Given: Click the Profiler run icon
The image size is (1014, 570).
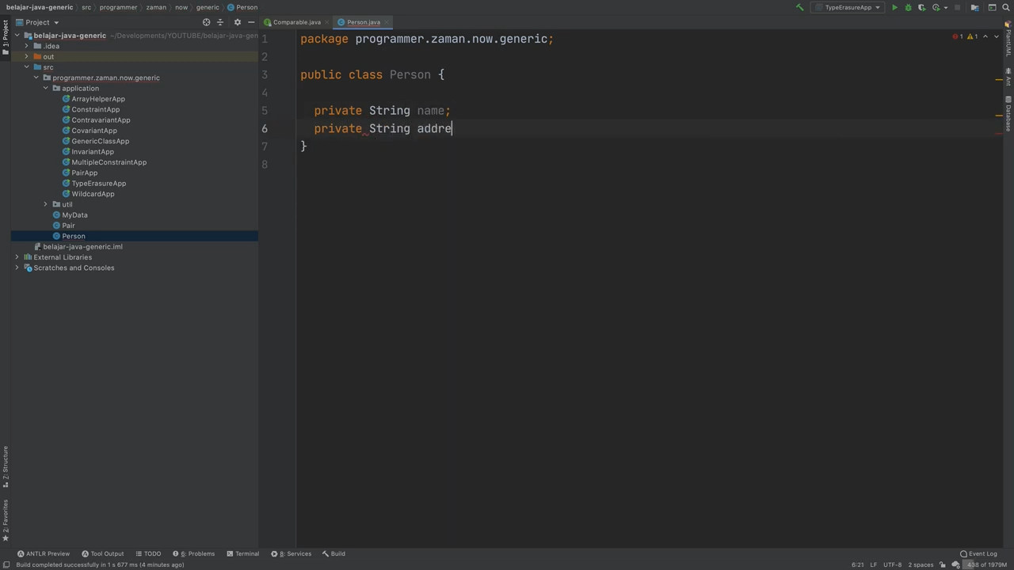Looking at the screenshot, I should (936, 7).
